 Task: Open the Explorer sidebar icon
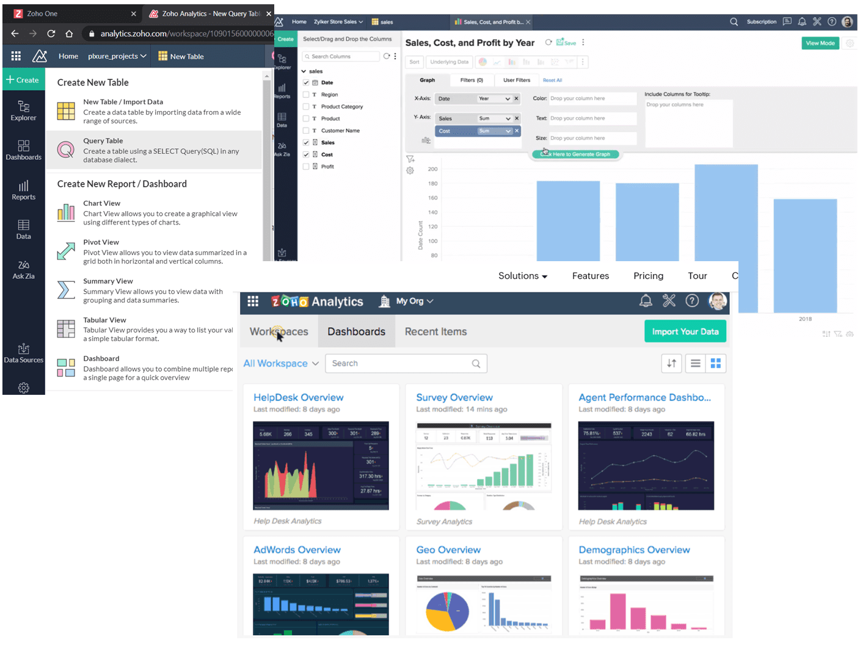[23, 110]
